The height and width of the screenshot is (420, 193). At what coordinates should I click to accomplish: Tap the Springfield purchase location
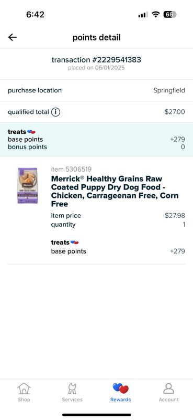(x=169, y=90)
